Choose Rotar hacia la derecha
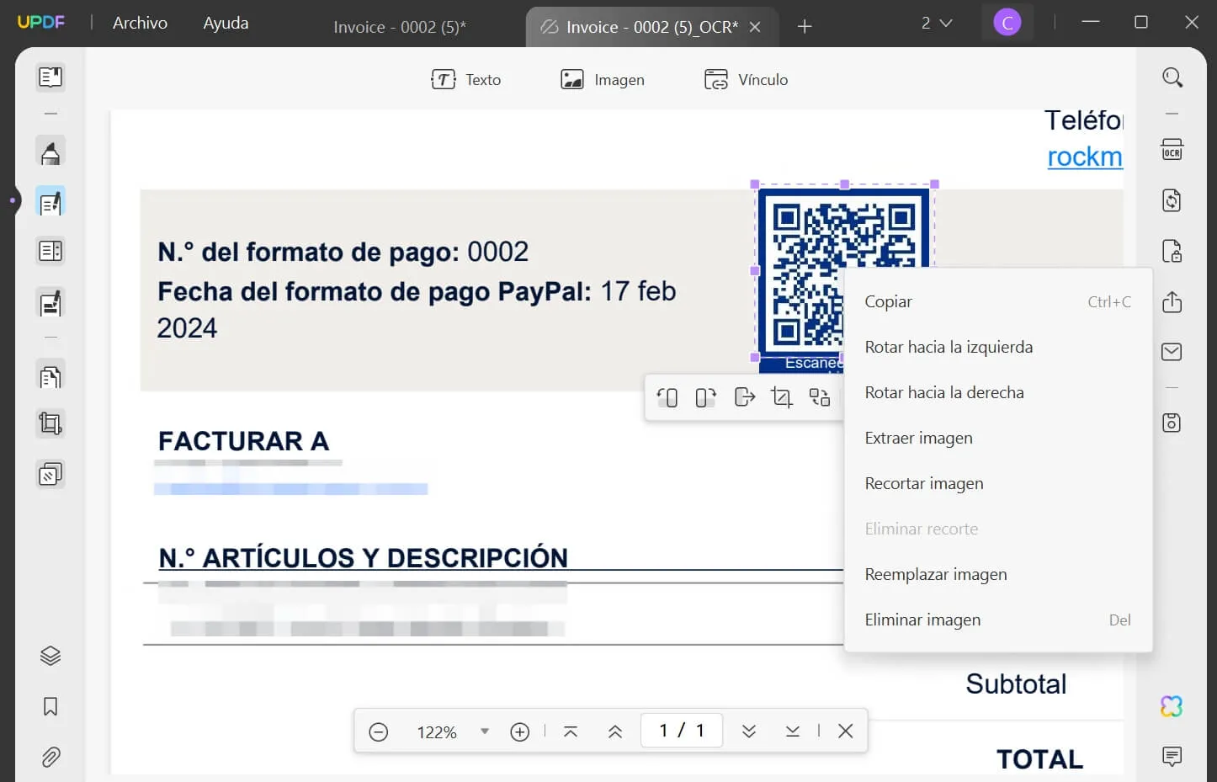 point(998,392)
